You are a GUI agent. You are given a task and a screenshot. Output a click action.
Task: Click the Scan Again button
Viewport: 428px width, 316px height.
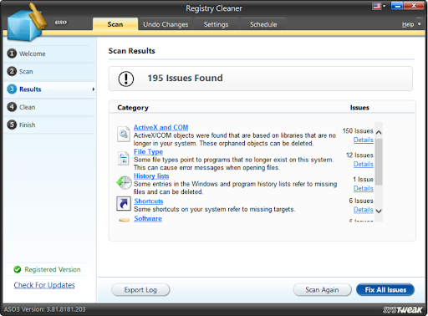(x=322, y=290)
